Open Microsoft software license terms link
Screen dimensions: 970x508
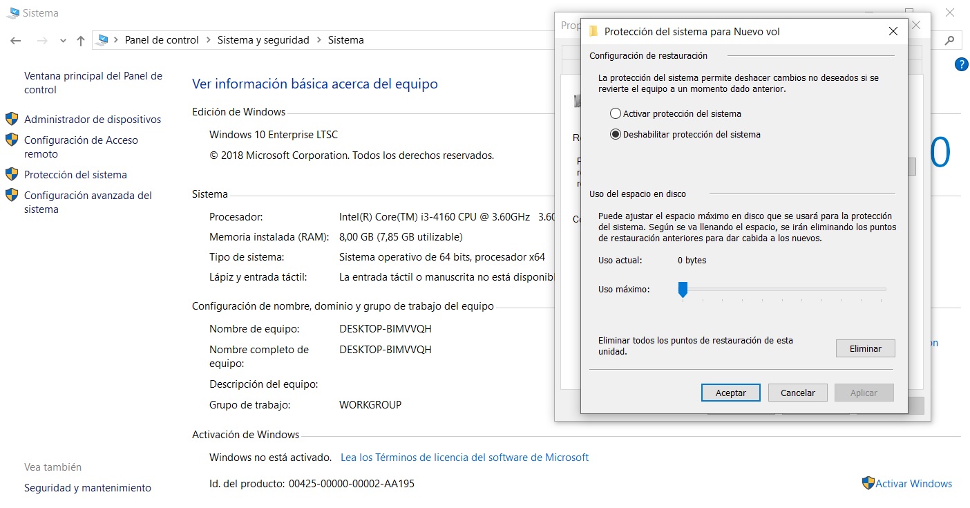464,458
